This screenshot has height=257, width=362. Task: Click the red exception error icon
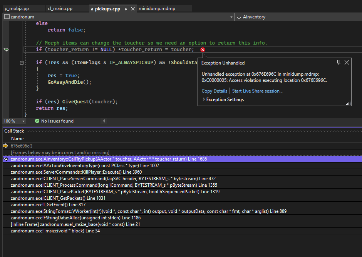pyautogui.click(x=203, y=50)
